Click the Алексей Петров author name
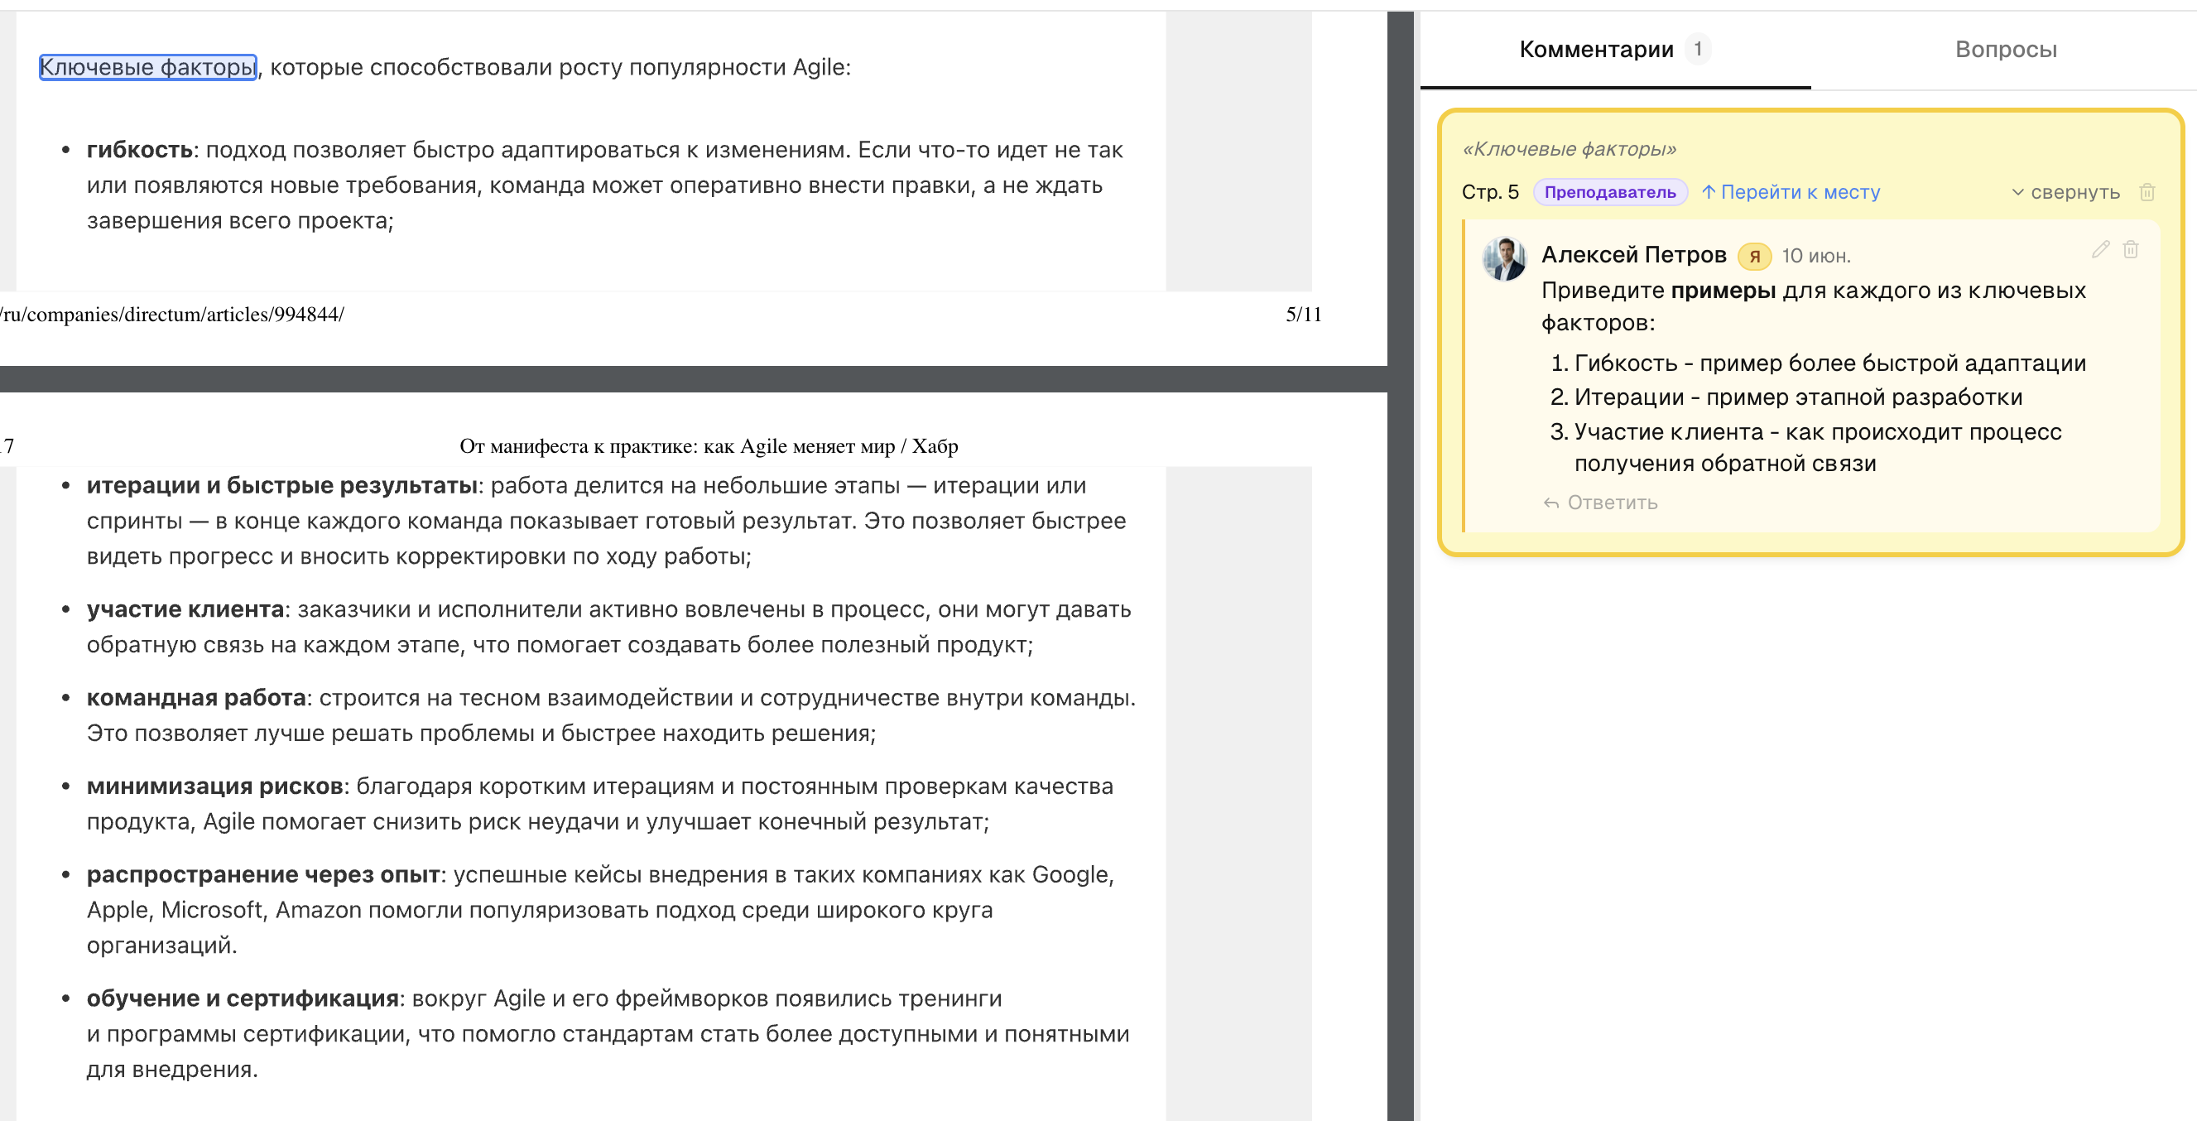 1633,254
